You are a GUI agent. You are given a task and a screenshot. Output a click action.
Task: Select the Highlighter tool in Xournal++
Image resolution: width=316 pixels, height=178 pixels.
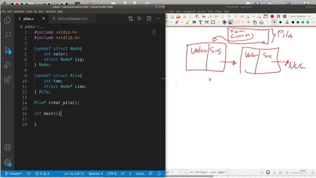(x=188, y=22)
